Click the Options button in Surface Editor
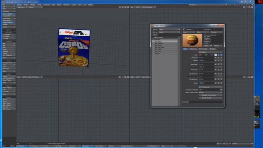 click(x=218, y=46)
